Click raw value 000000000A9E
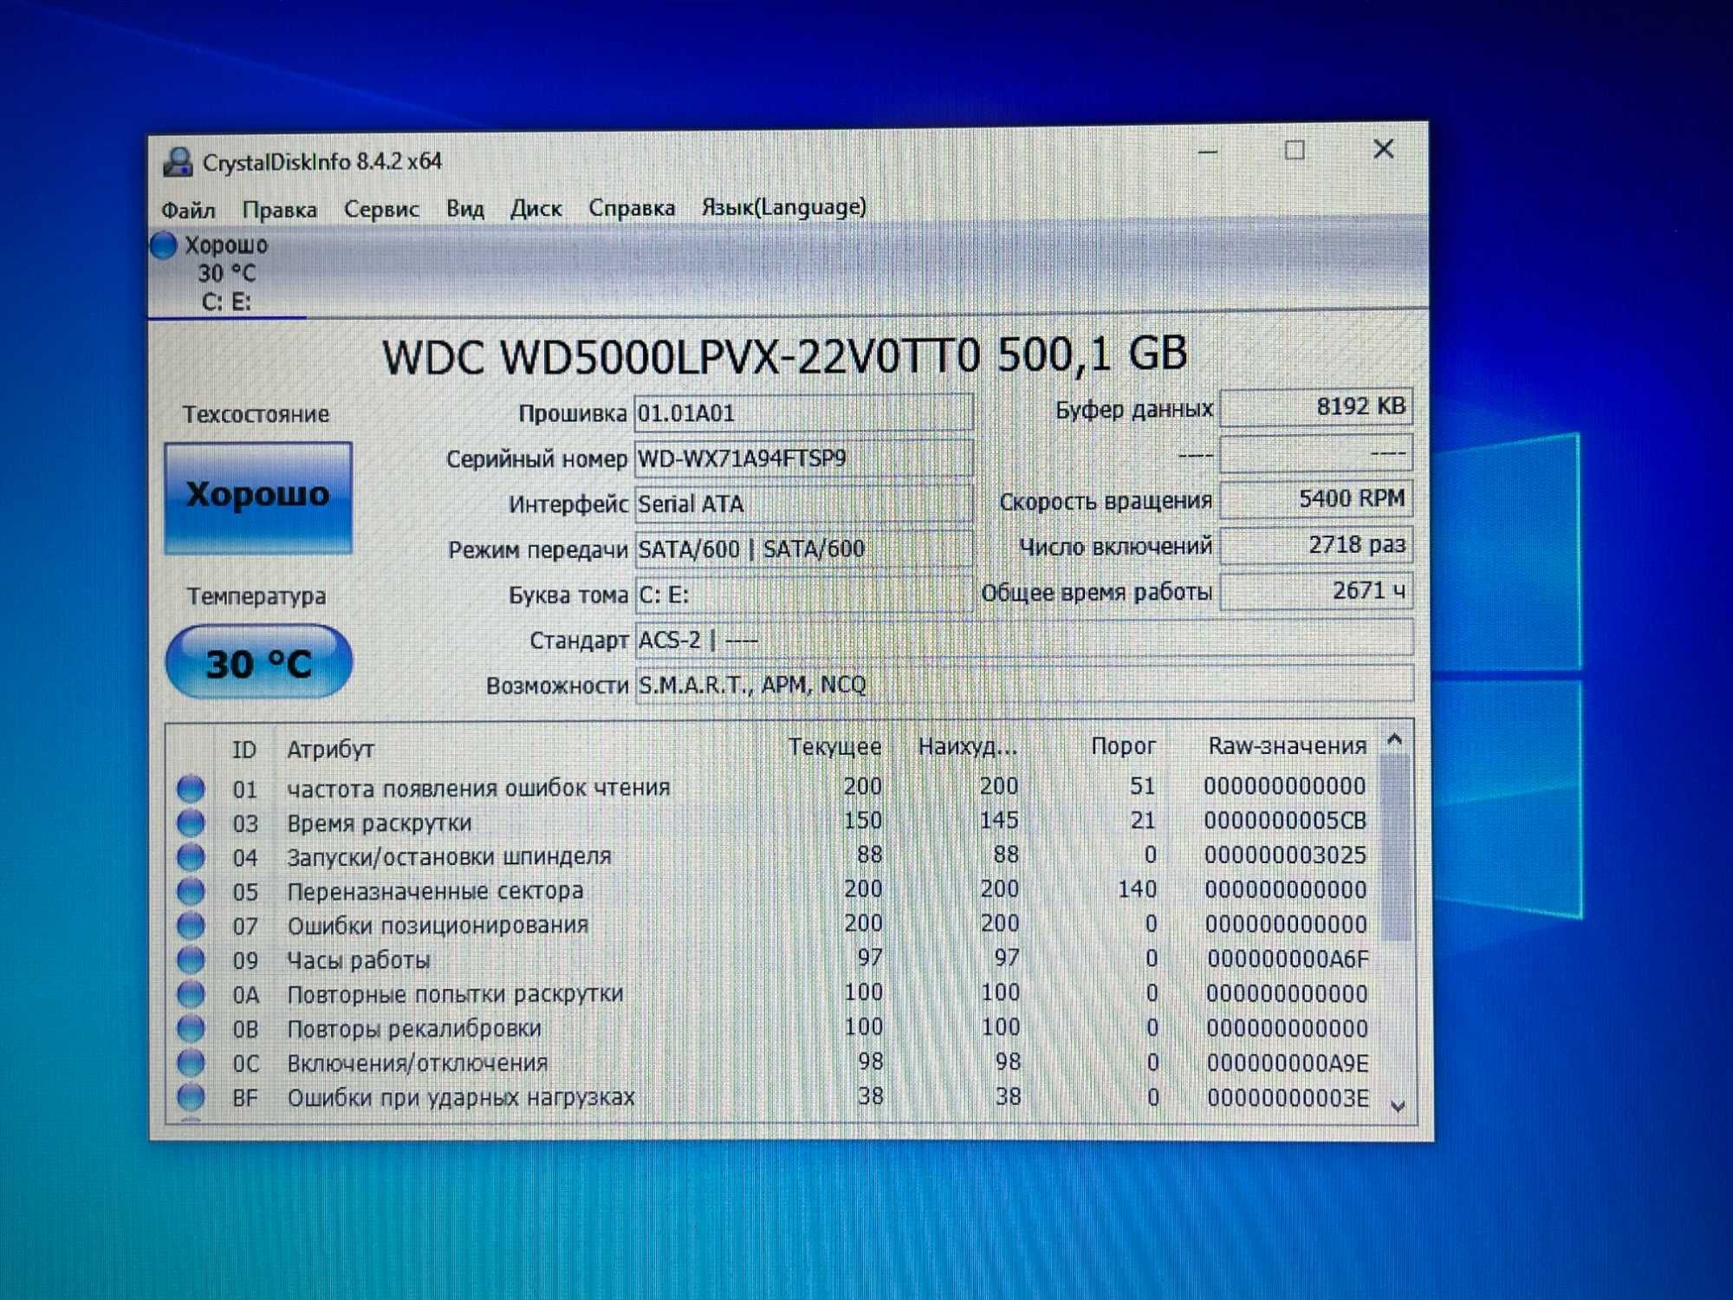 (1288, 1063)
